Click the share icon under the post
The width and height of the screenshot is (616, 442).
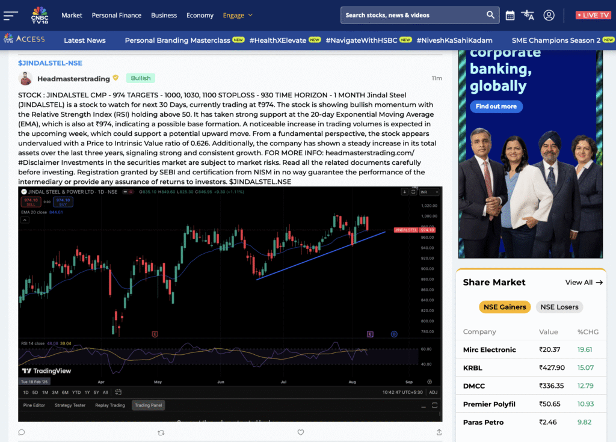coord(439,432)
